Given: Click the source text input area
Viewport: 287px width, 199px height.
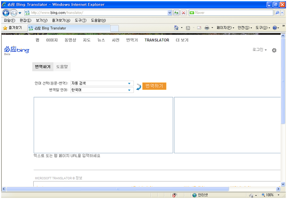Looking at the screenshot, I should coord(103,125).
